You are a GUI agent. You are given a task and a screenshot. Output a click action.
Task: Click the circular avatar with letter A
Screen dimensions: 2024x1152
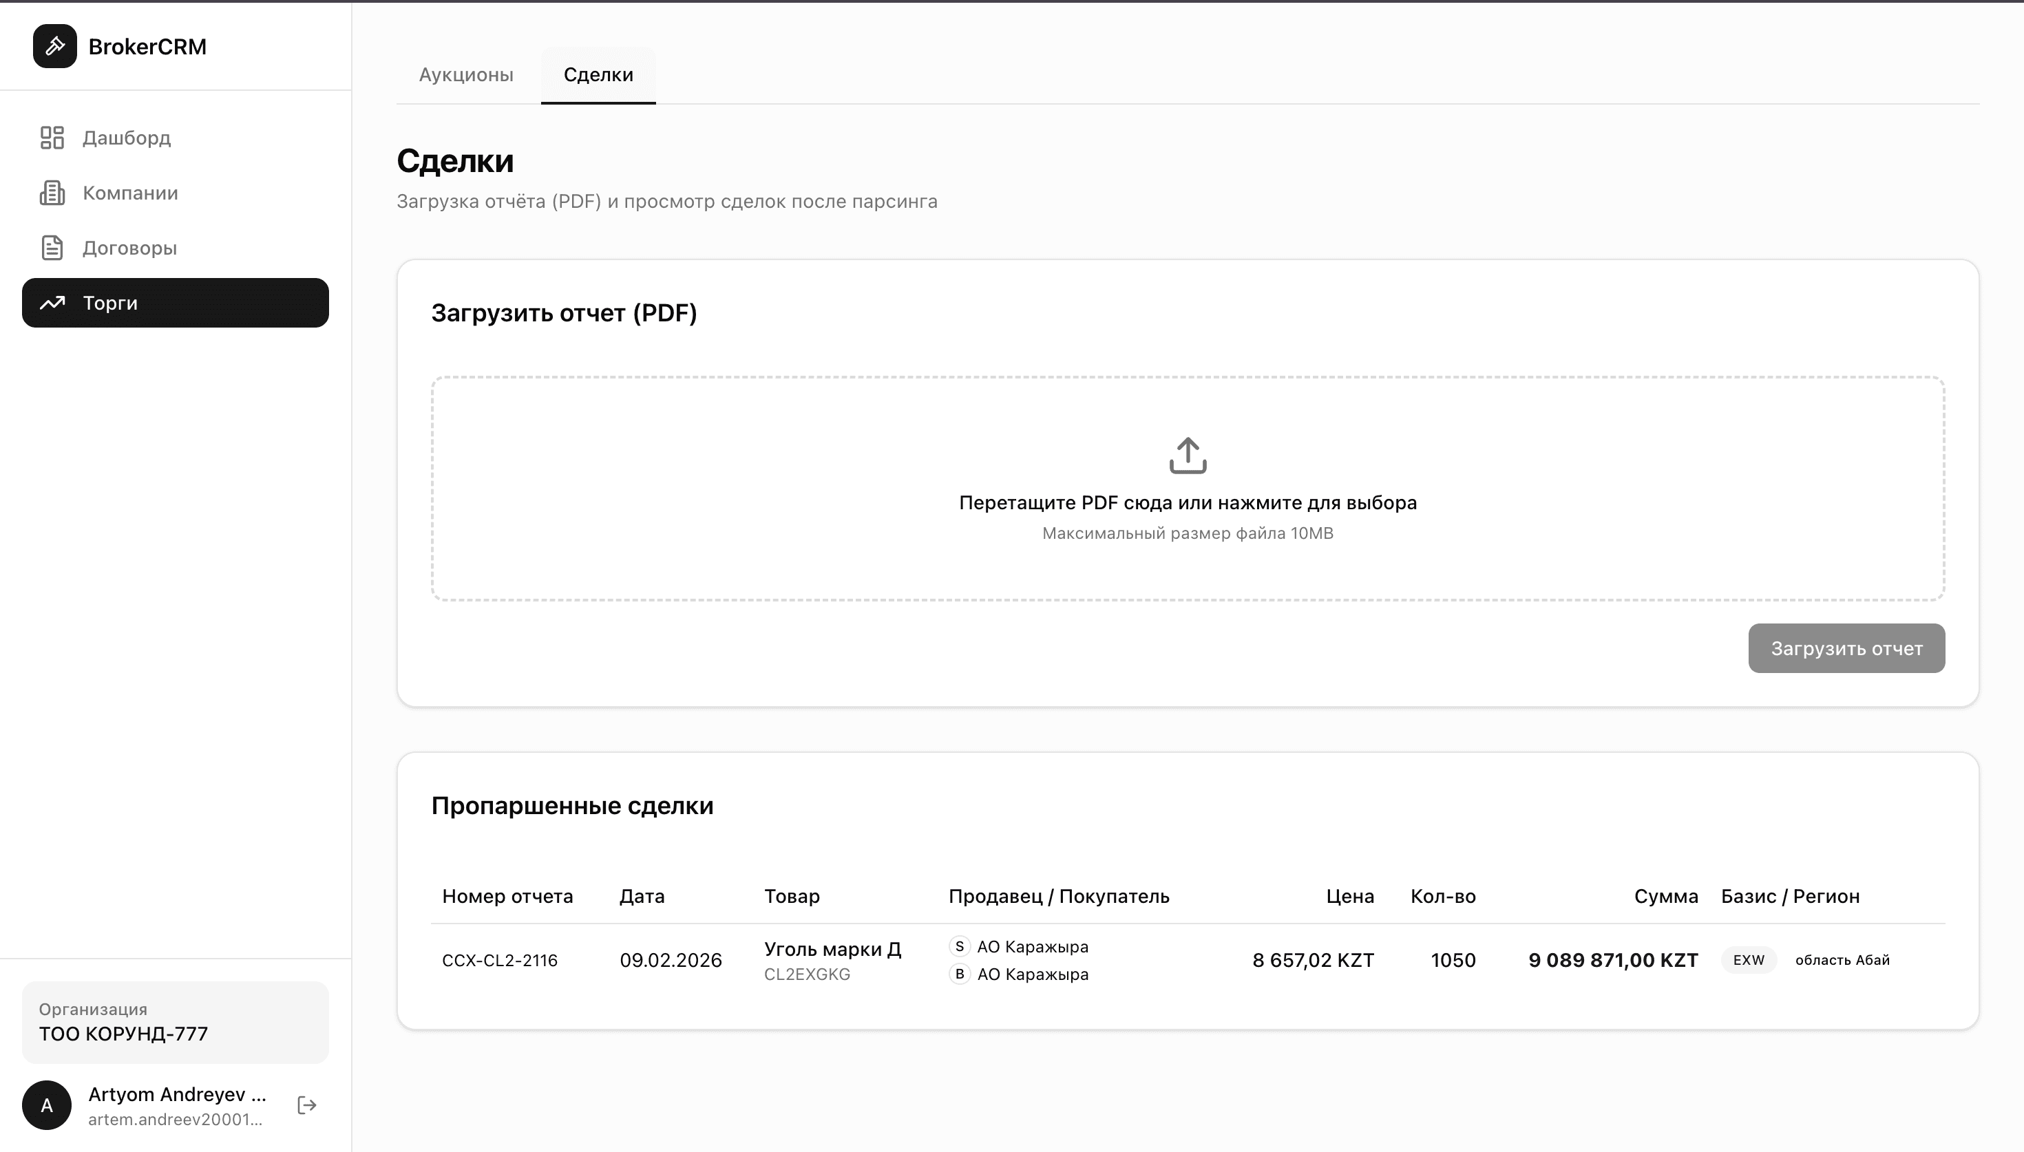click(46, 1105)
